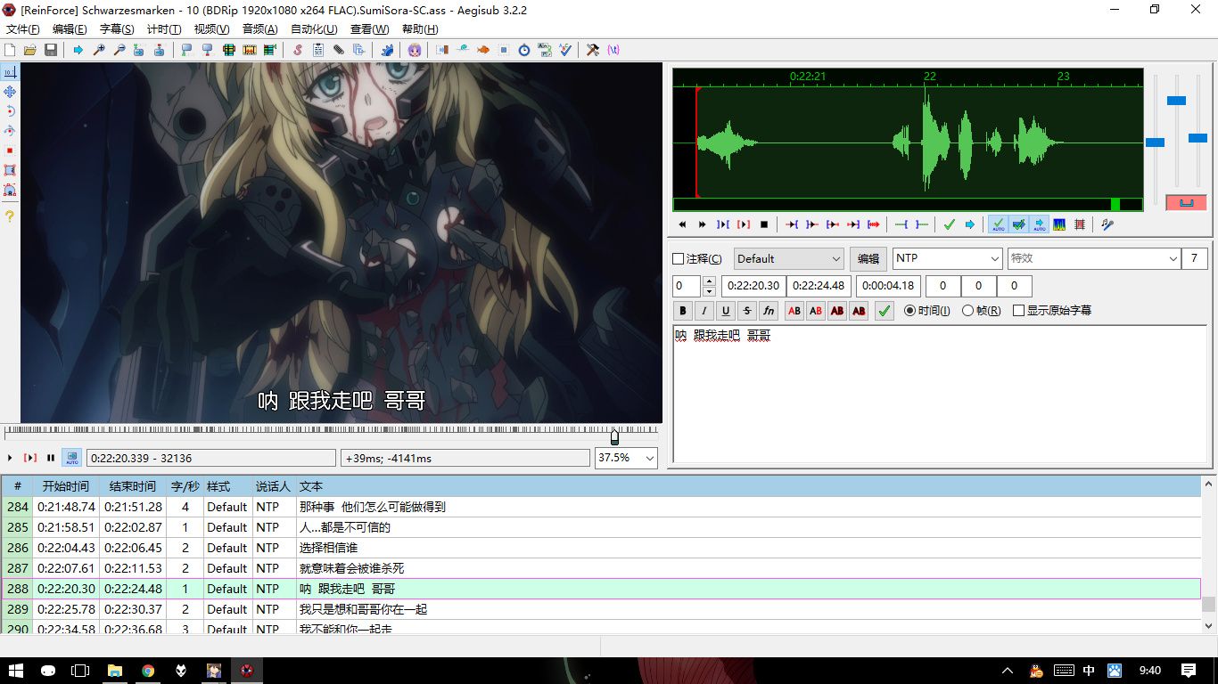Viewport: 1218px width, 684px height.
Task: Open script properties clipboard icon
Action: tap(318, 50)
